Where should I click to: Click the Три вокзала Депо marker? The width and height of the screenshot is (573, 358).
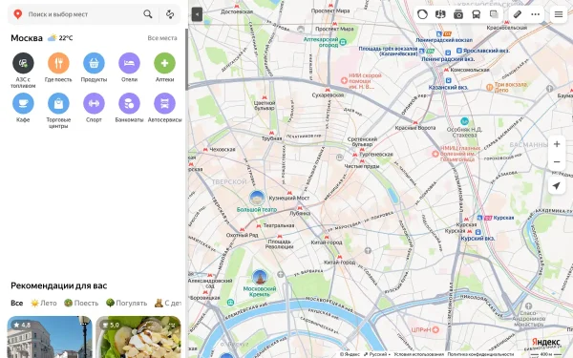point(490,87)
